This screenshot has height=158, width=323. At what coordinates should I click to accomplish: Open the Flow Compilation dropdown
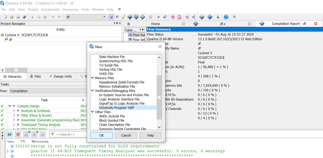[x=48, y=91]
